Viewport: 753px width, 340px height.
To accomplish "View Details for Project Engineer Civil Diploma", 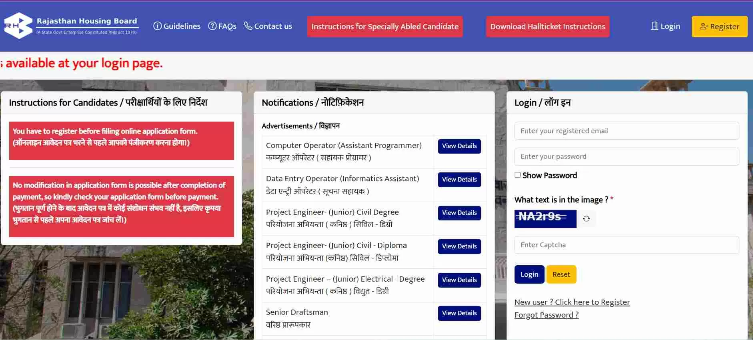I will click(459, 246).
